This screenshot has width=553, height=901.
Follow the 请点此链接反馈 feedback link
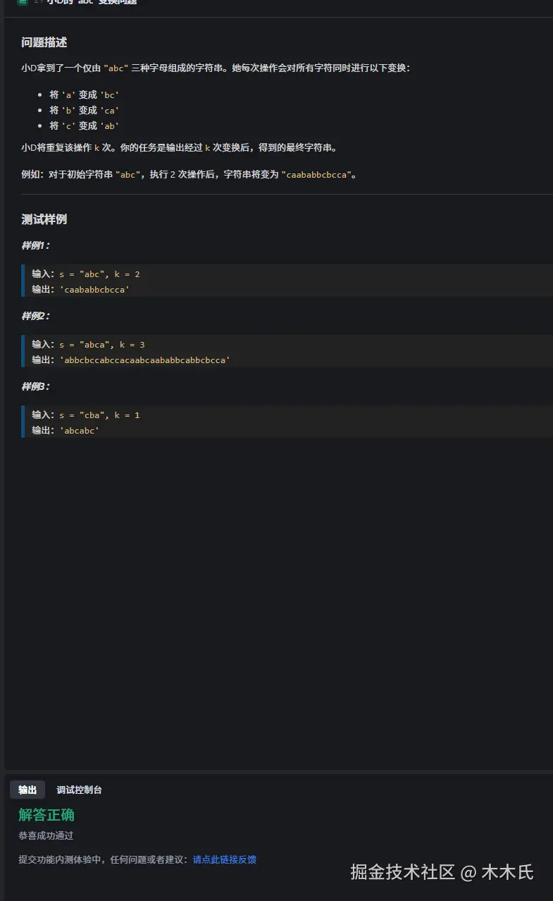tap(224, 859)
